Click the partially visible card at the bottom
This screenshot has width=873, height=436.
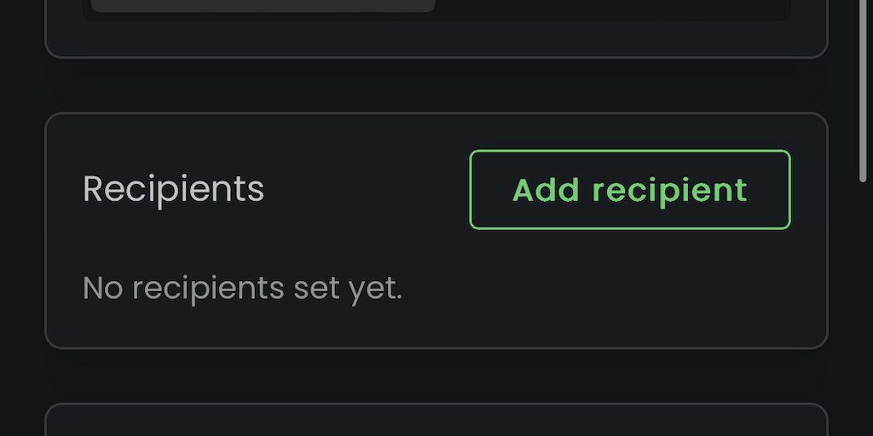pyautogui.click(x=436, y=422)
